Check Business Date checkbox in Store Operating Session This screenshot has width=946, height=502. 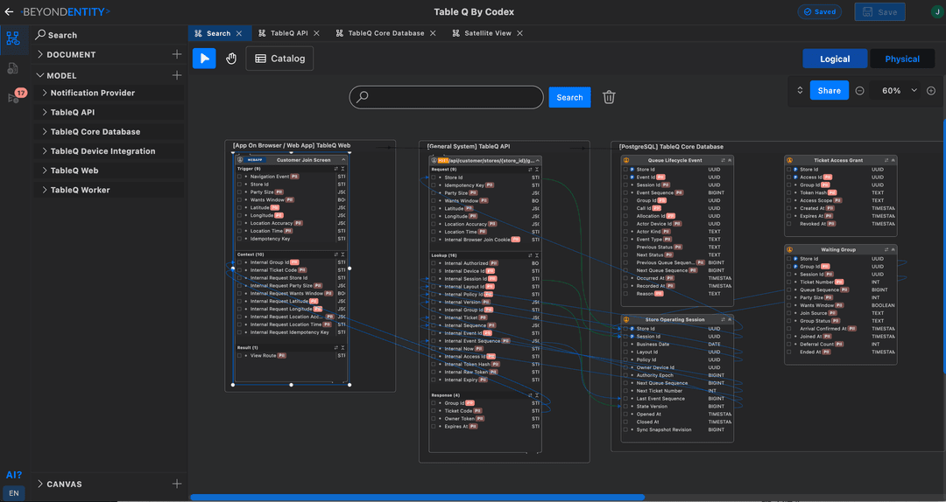pos(625,344)
